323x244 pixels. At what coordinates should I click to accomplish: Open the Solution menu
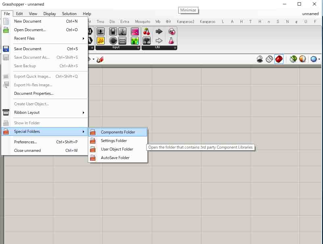pyautogui.click(x=69, y=14)
